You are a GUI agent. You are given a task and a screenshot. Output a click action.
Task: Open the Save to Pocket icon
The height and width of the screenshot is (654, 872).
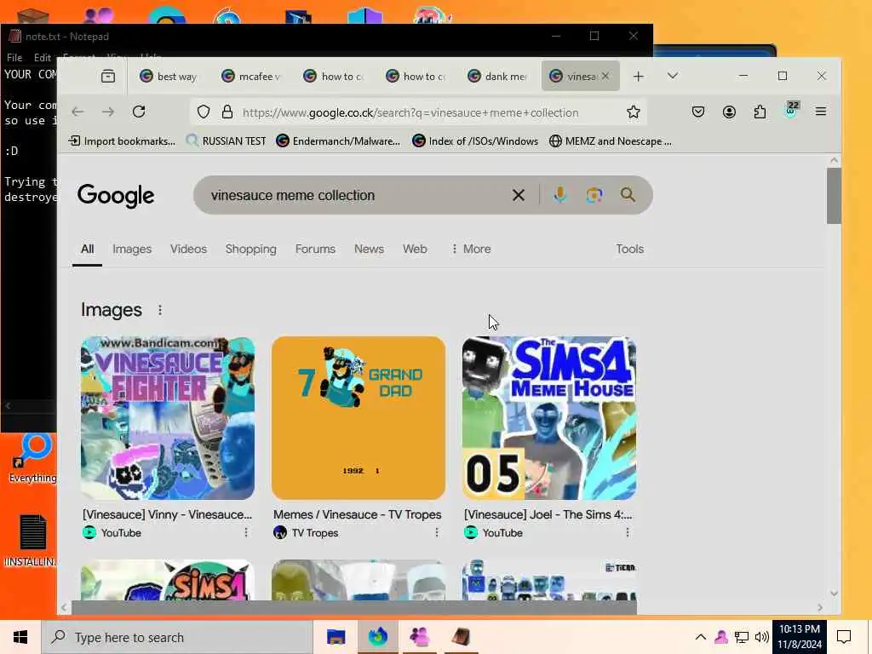pos(698,112)
